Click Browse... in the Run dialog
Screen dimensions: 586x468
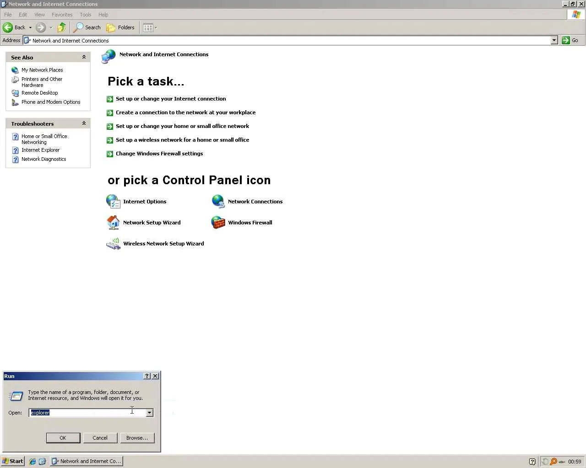click(137, 438)
